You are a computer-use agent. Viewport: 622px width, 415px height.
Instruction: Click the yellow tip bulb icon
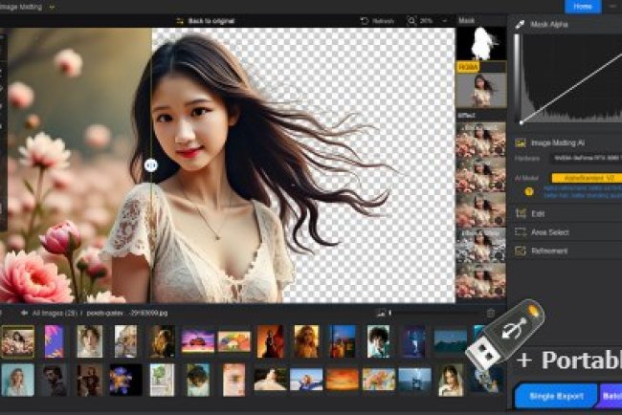click(x=529, y=192)
